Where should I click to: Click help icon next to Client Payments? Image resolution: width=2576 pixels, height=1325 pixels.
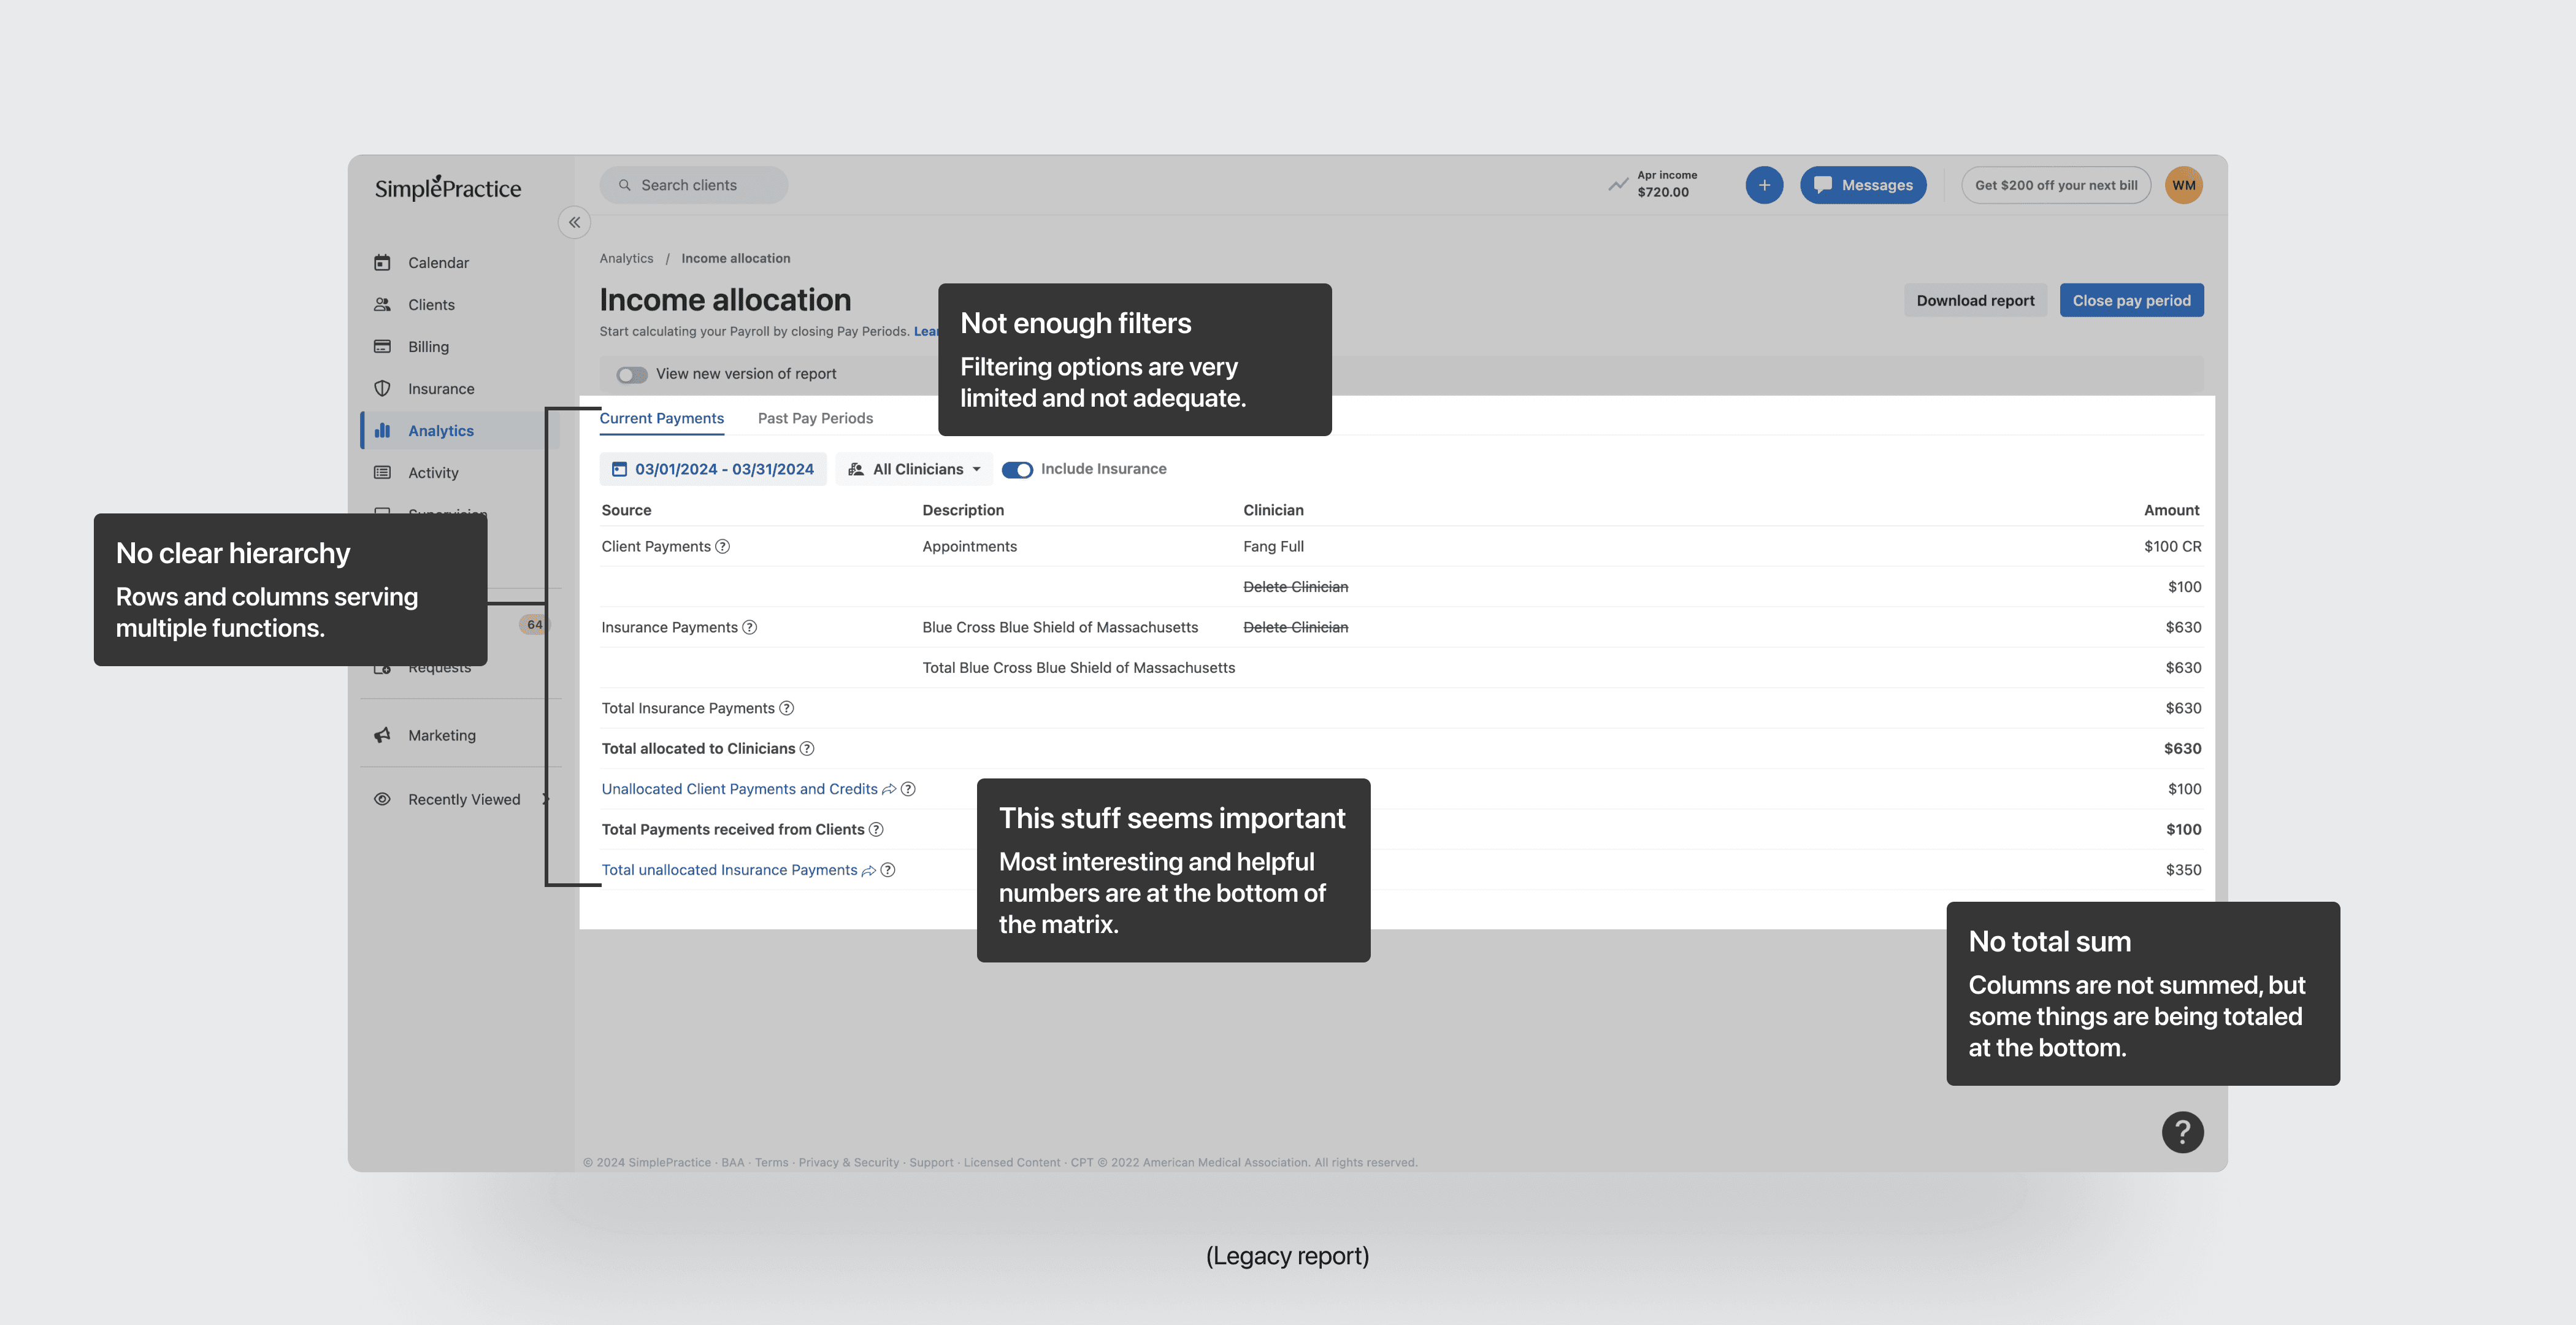click(x=723, y=546)
